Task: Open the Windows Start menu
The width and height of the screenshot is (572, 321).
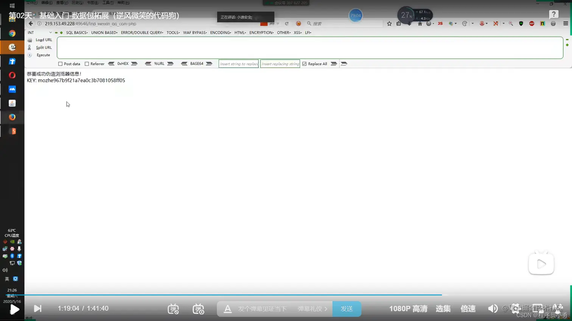Action: 12,5
